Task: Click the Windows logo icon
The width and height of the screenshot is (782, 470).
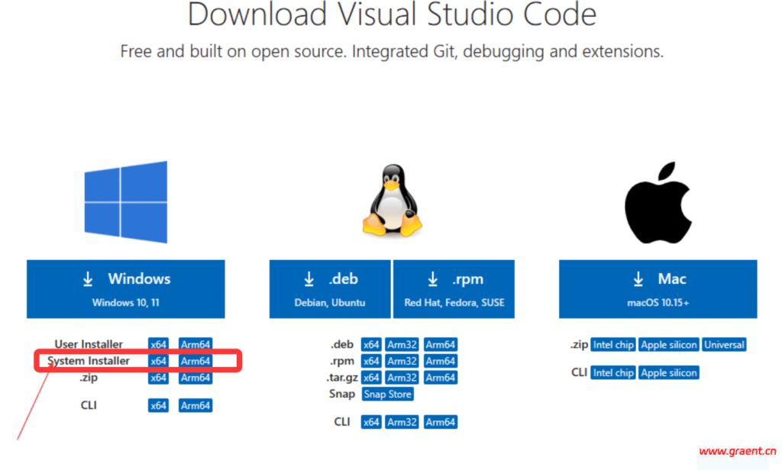Action: click(x=125, y=201)
